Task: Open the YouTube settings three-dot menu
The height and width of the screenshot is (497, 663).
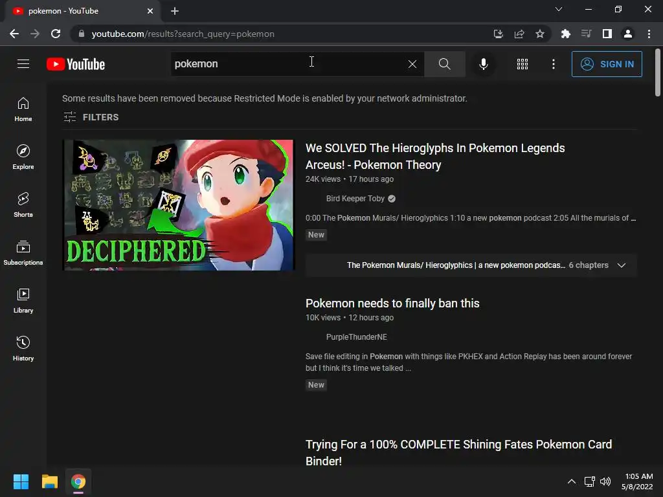Action: pyautogui.click(x=554, y=64)
